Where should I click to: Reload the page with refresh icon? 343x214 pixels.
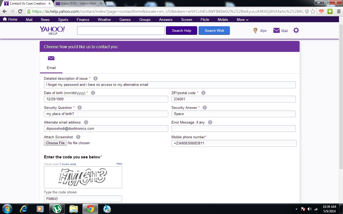click(20, 12)
